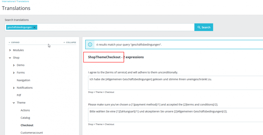Click the Translations page title

click(16, 8)
